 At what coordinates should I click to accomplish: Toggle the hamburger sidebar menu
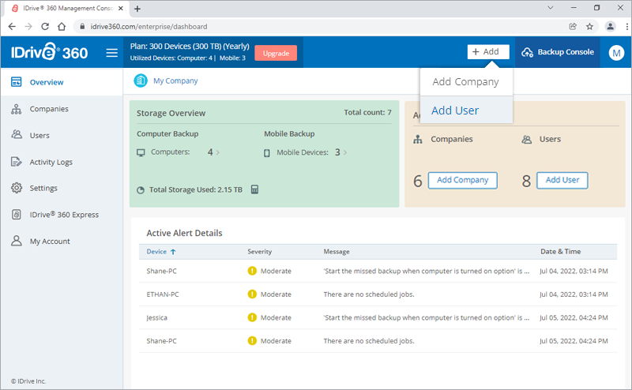point(111,53)
